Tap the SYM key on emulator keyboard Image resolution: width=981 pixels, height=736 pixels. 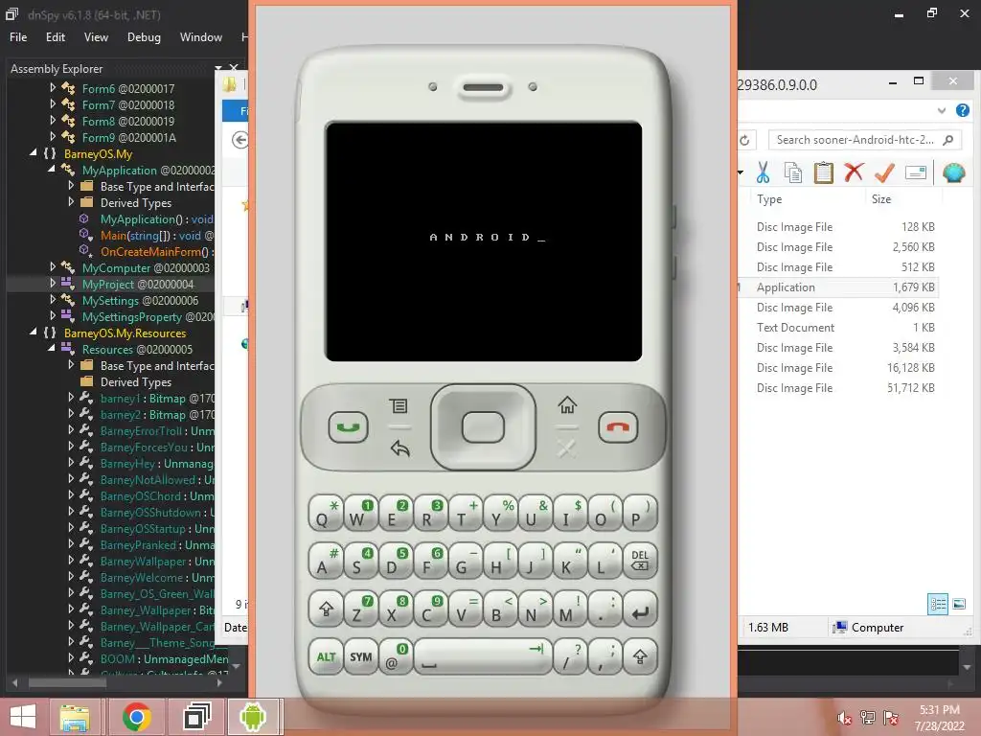coord(361,656)
